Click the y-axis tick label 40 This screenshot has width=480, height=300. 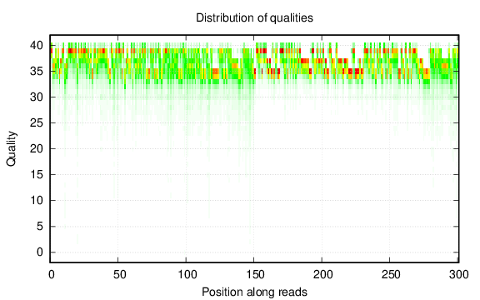36,46
